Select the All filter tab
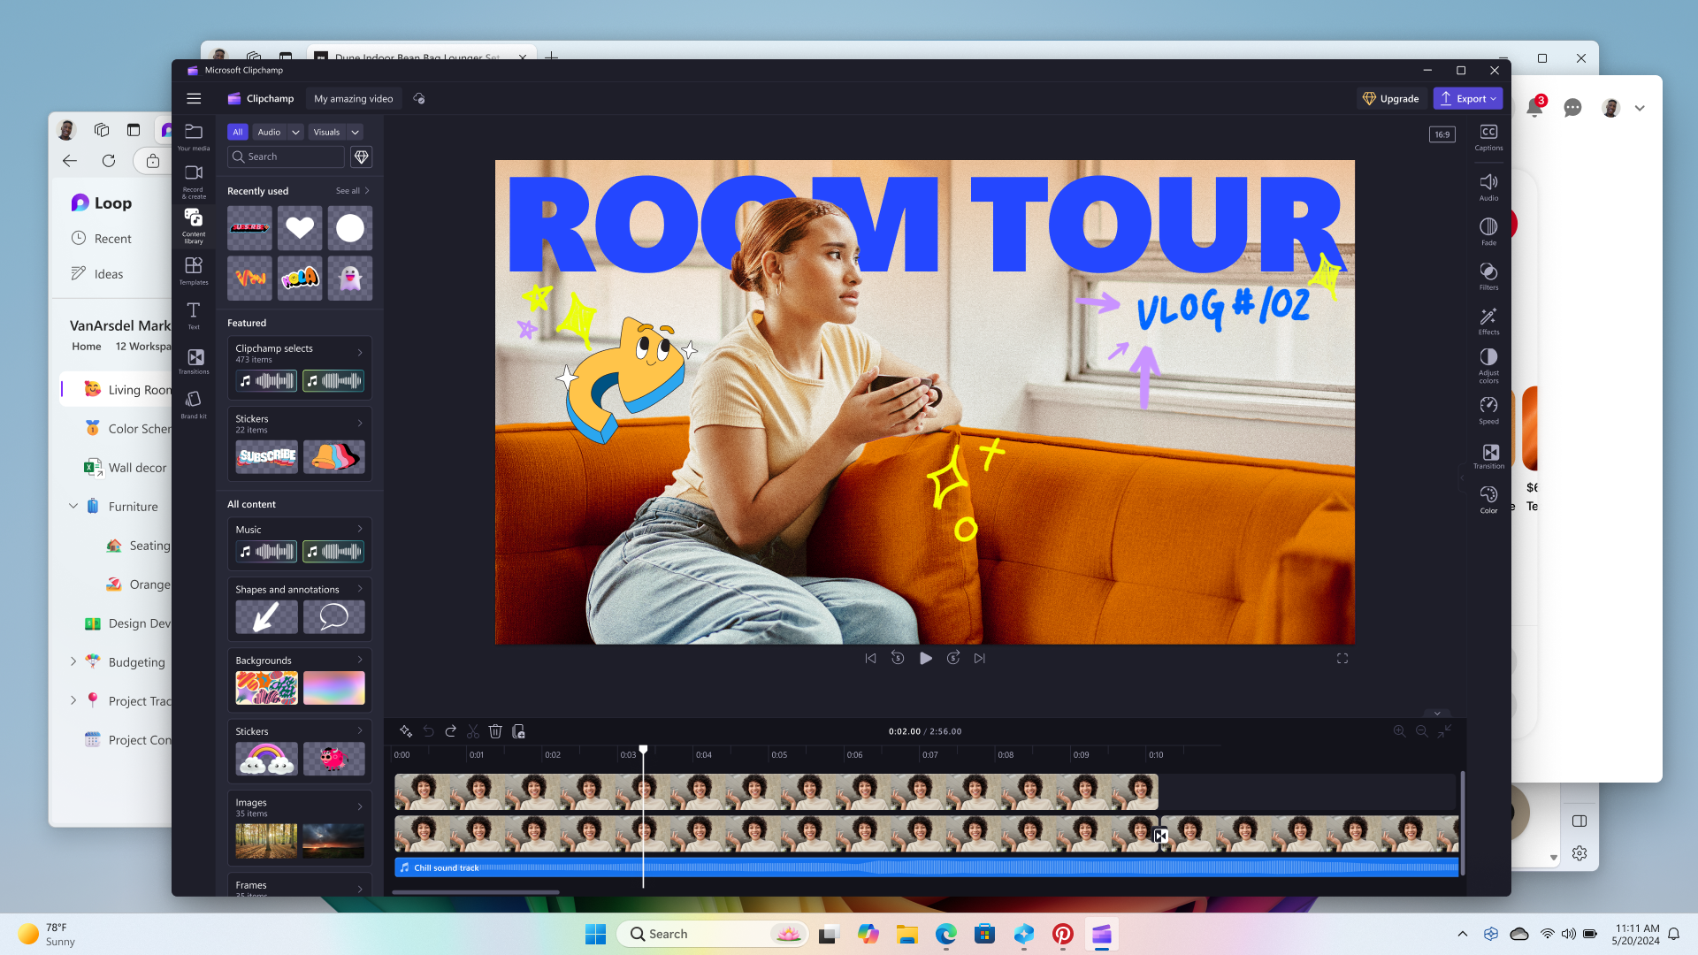The width and height of the screenshot is (1698, 955). (x=237, y=132)
